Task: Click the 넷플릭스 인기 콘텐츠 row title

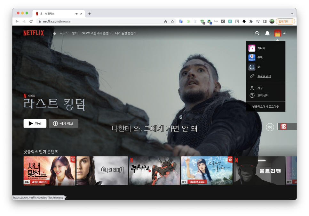Action: 41,152
